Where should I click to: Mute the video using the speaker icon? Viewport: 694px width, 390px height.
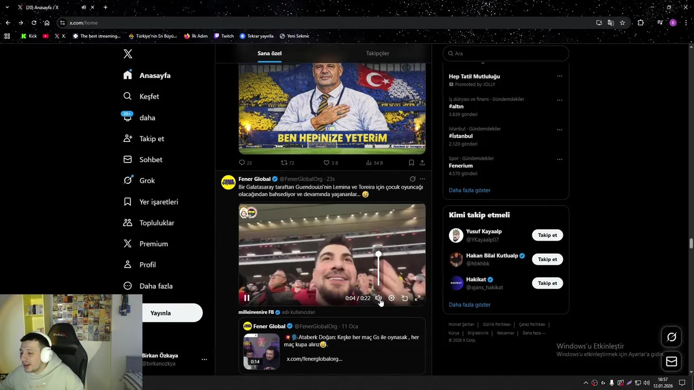point(378,298)
